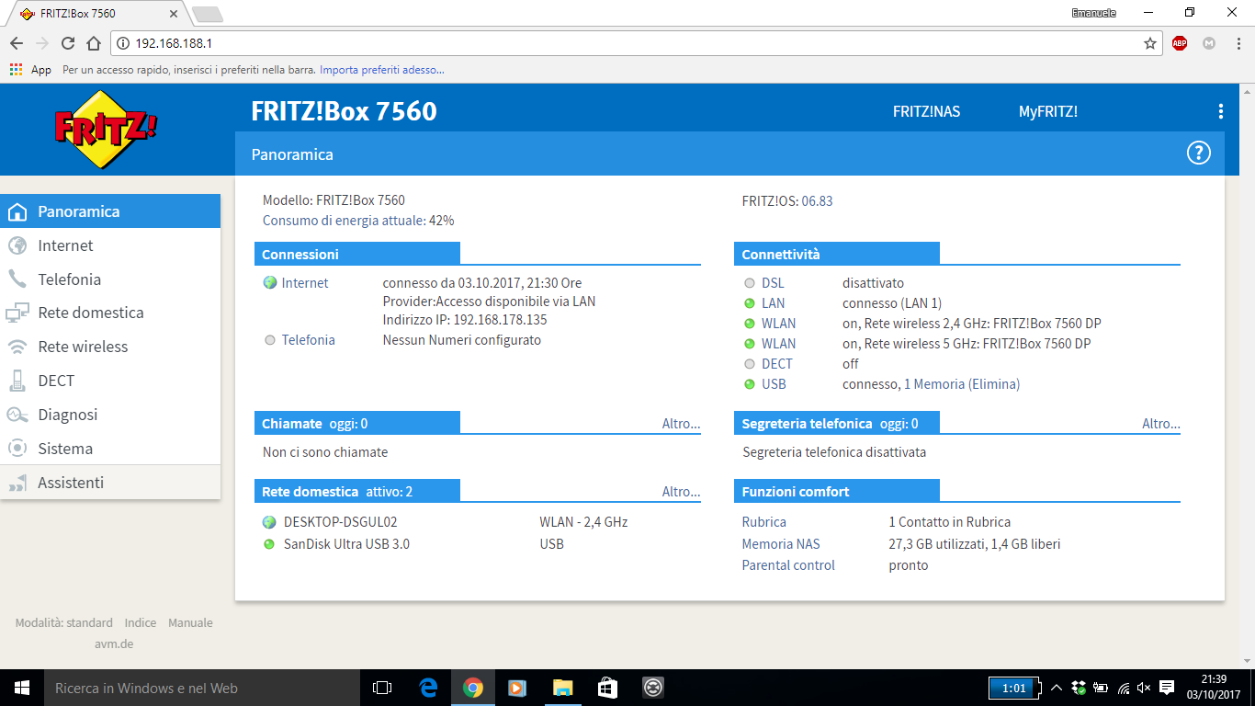Click the Assistenti sidebar icon

17,483
